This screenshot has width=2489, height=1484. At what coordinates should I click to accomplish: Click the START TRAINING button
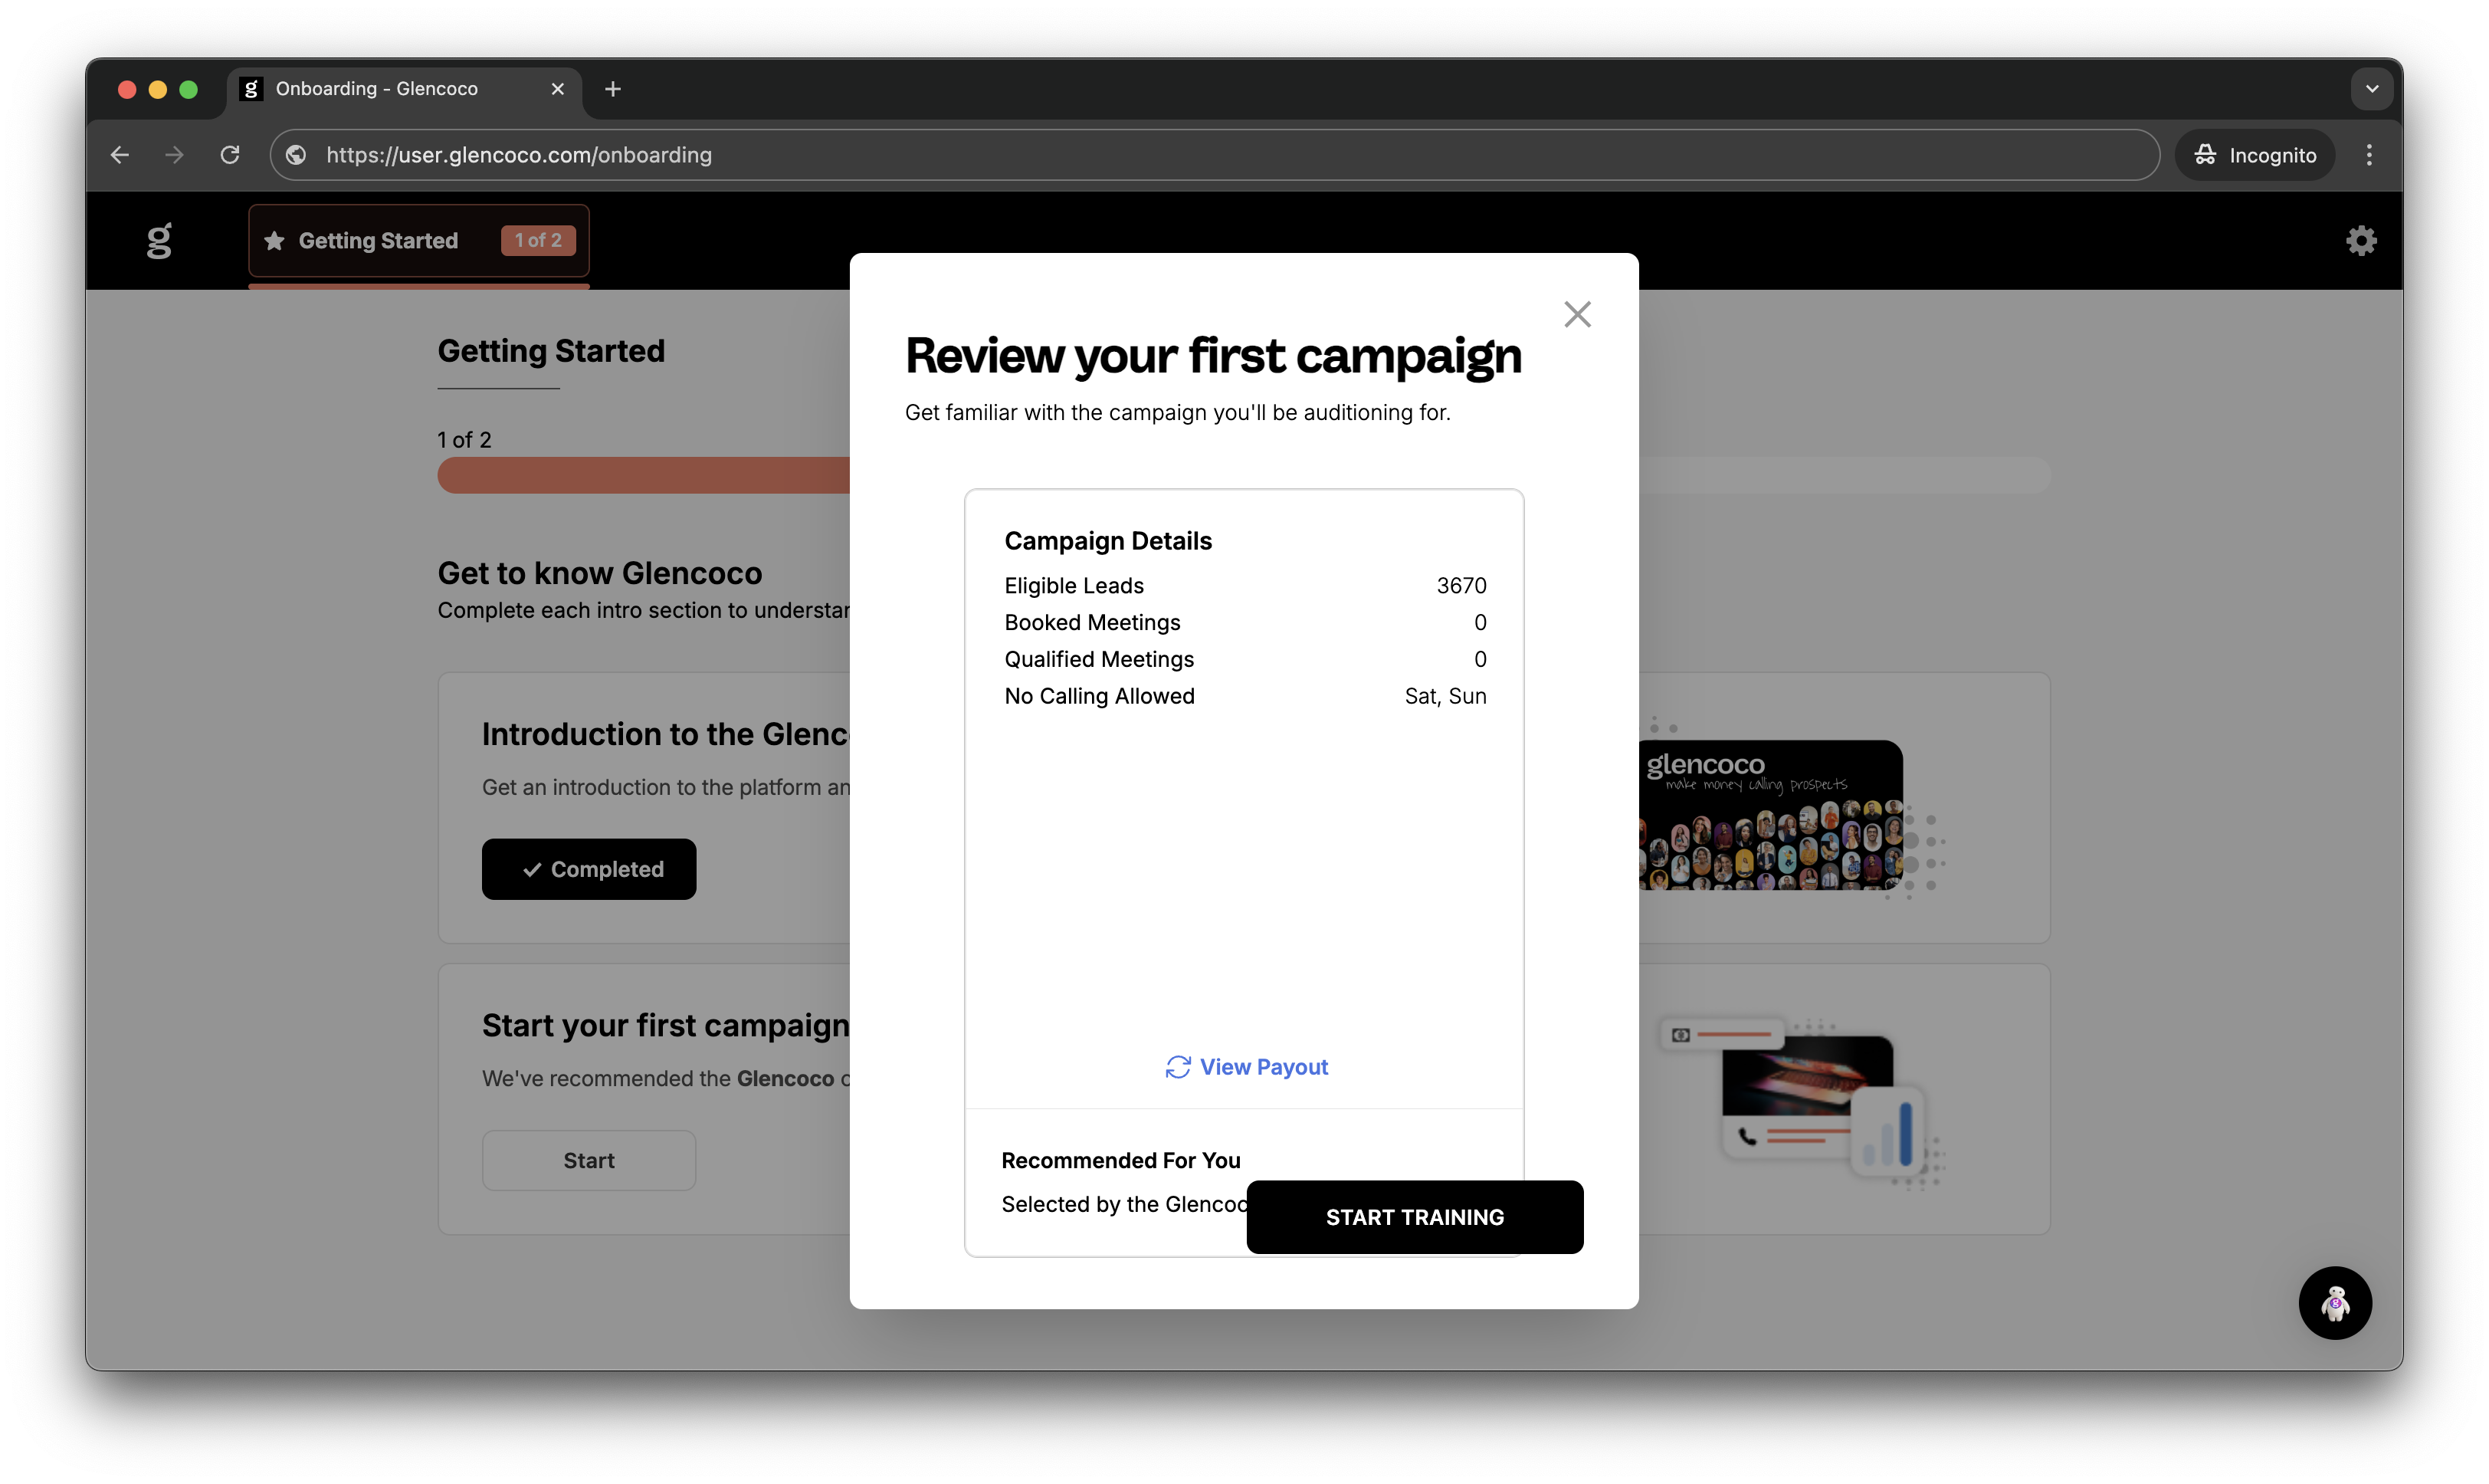[x=1415, y=1217]
